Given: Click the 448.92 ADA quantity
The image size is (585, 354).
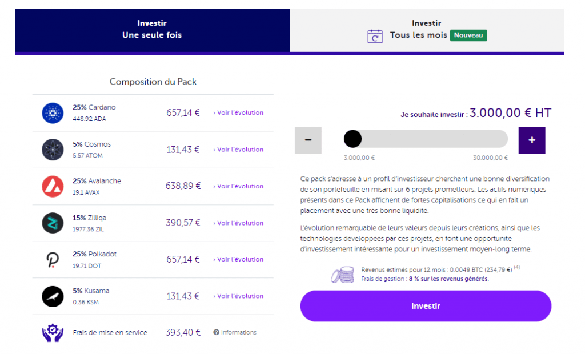Looking at the screenshot, I should coord(89,119).
